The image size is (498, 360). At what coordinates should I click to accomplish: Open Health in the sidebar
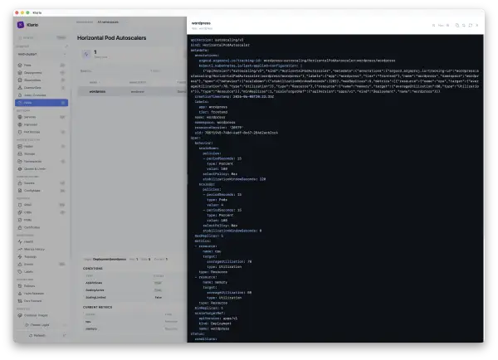coord(41,242)
